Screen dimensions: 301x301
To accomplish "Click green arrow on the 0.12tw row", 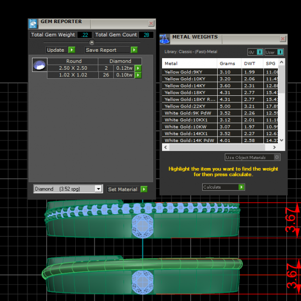I will pos(138,68).
